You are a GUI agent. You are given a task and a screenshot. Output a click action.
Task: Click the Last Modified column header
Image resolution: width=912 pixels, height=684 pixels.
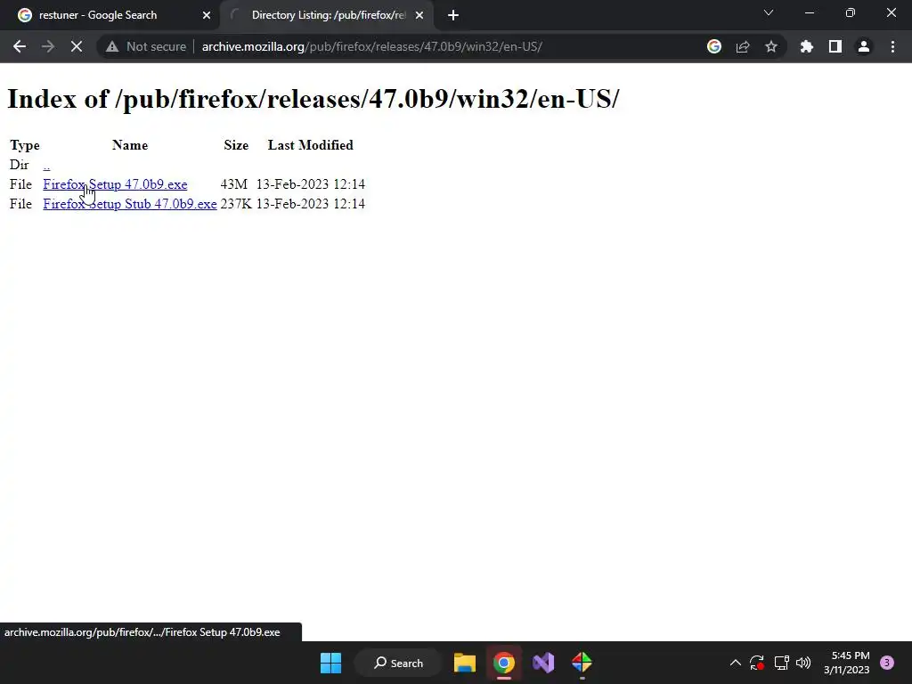coord(311,145)
